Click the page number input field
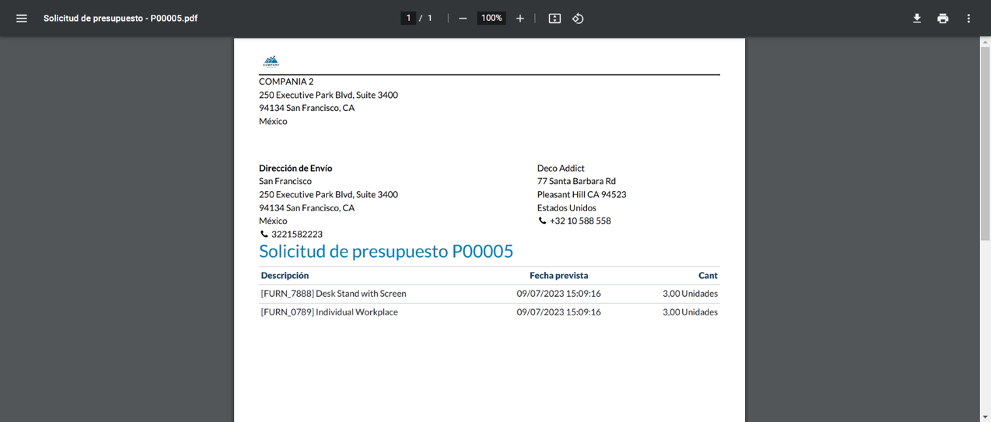The height and width of the screenshot is (422, 991). (409, 18)
